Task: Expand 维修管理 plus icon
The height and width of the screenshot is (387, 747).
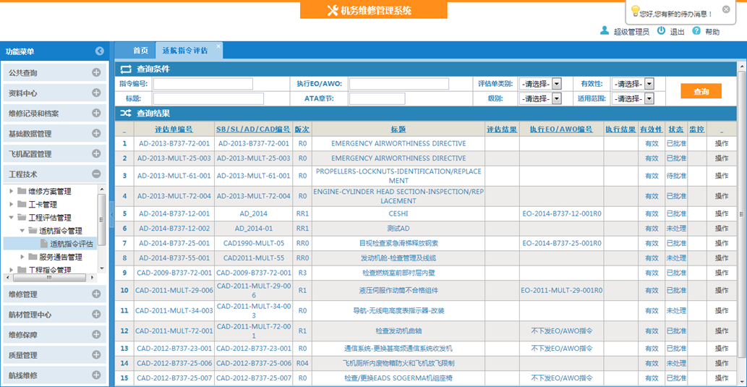Action: [x=96, y=294]
